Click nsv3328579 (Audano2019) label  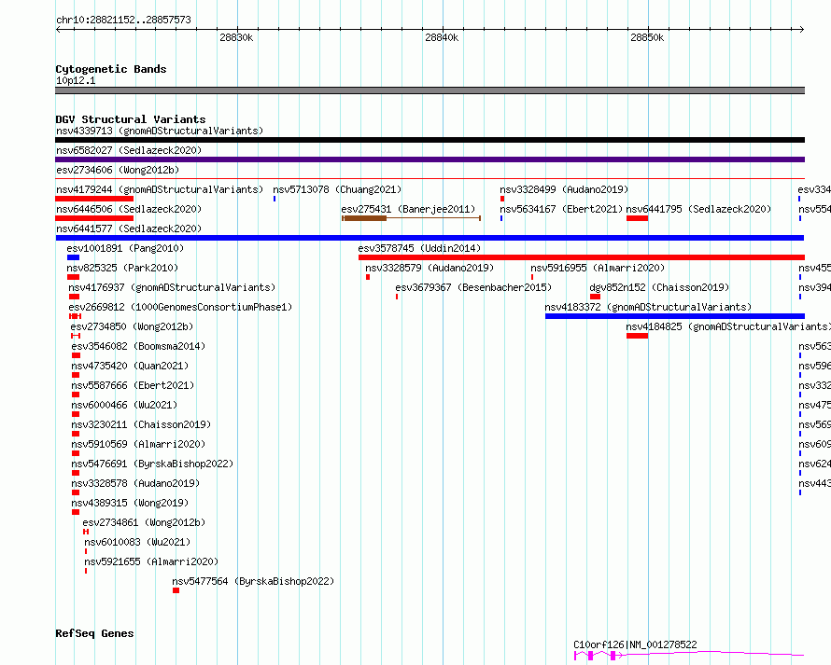pos(430,268)
